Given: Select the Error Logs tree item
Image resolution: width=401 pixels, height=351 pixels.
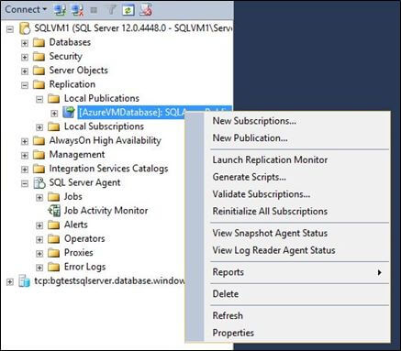Looking at the screenshot, I should (x=84, y=267).
